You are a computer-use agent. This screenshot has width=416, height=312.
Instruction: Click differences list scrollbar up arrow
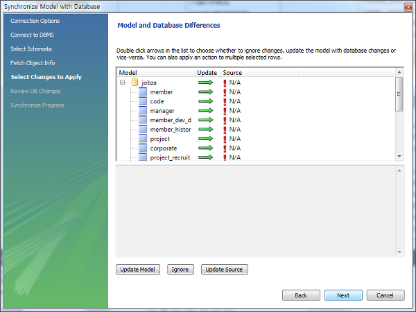pos(399,72)
